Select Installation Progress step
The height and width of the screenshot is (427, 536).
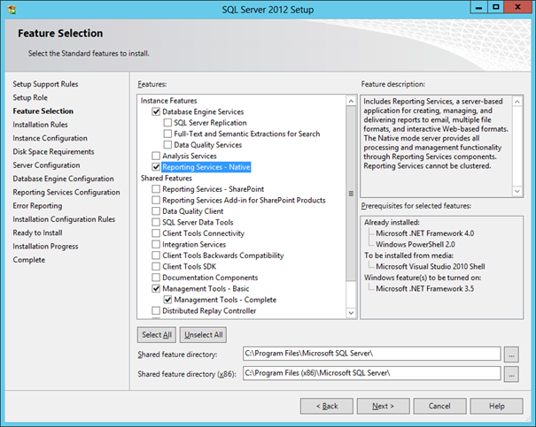click(x=45, y=247)
